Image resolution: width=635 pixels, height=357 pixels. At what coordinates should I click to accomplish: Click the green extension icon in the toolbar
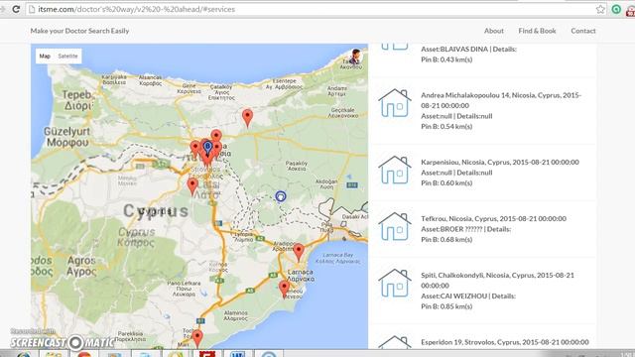click(616, 9)
